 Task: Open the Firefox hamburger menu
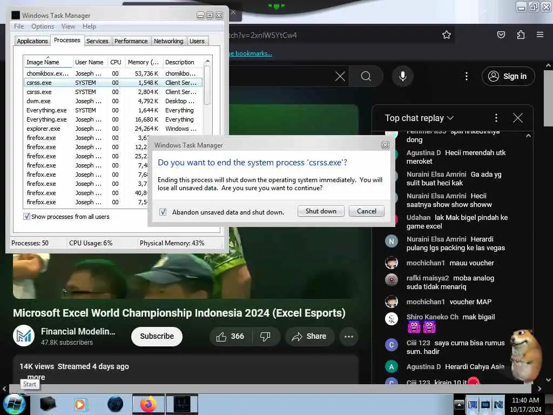pyautogui.click(x=539, y=35)
